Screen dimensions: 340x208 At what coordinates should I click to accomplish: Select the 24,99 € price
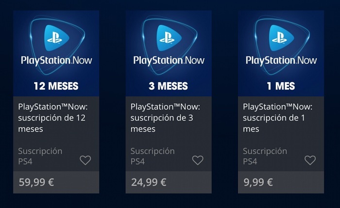pyautogui.click(x=149, y=183)
